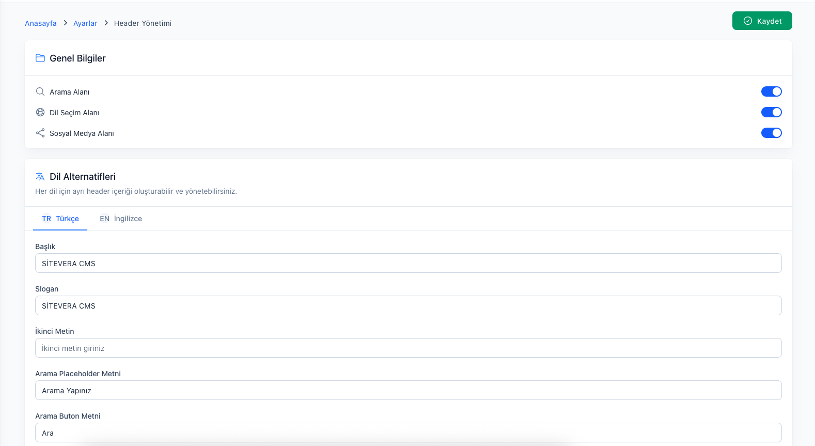
Task: Select the Arama Placeholder Metni field
Action: [408, 390]
